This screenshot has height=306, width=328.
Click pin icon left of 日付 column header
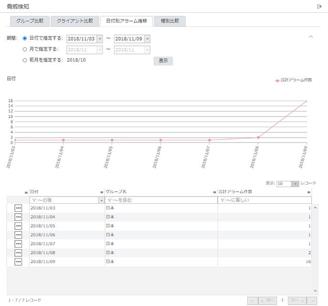[26, 192]
